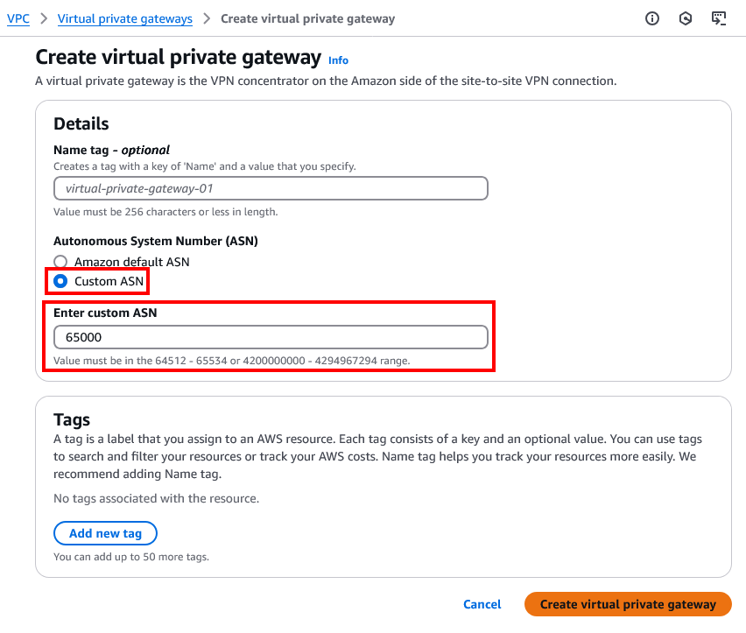746x633 pixels.
Task: Click the hexagon preferences icon
Action: (686, 18)
